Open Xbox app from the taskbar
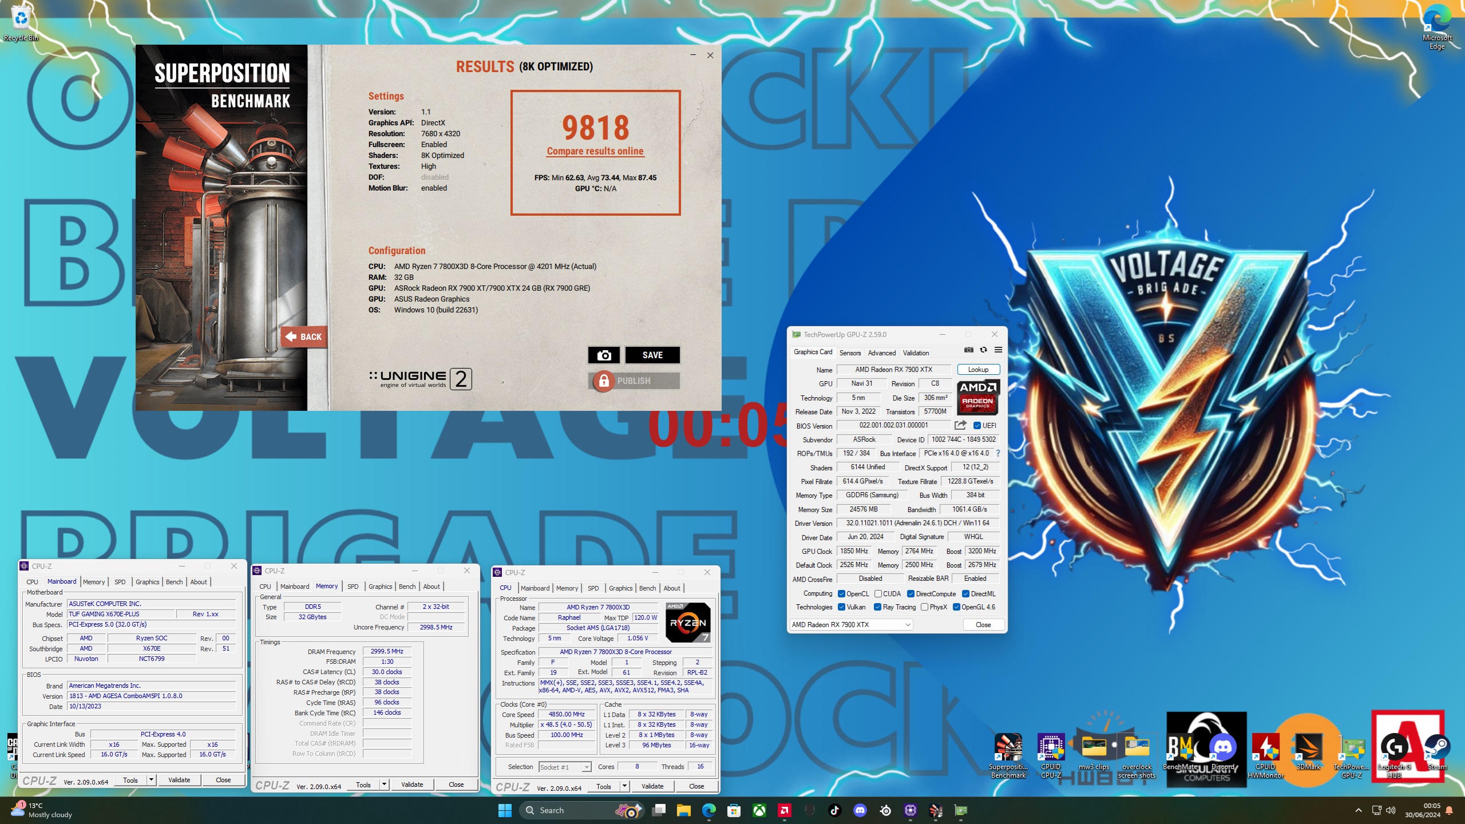The image size is (1465, 824). 759,810
